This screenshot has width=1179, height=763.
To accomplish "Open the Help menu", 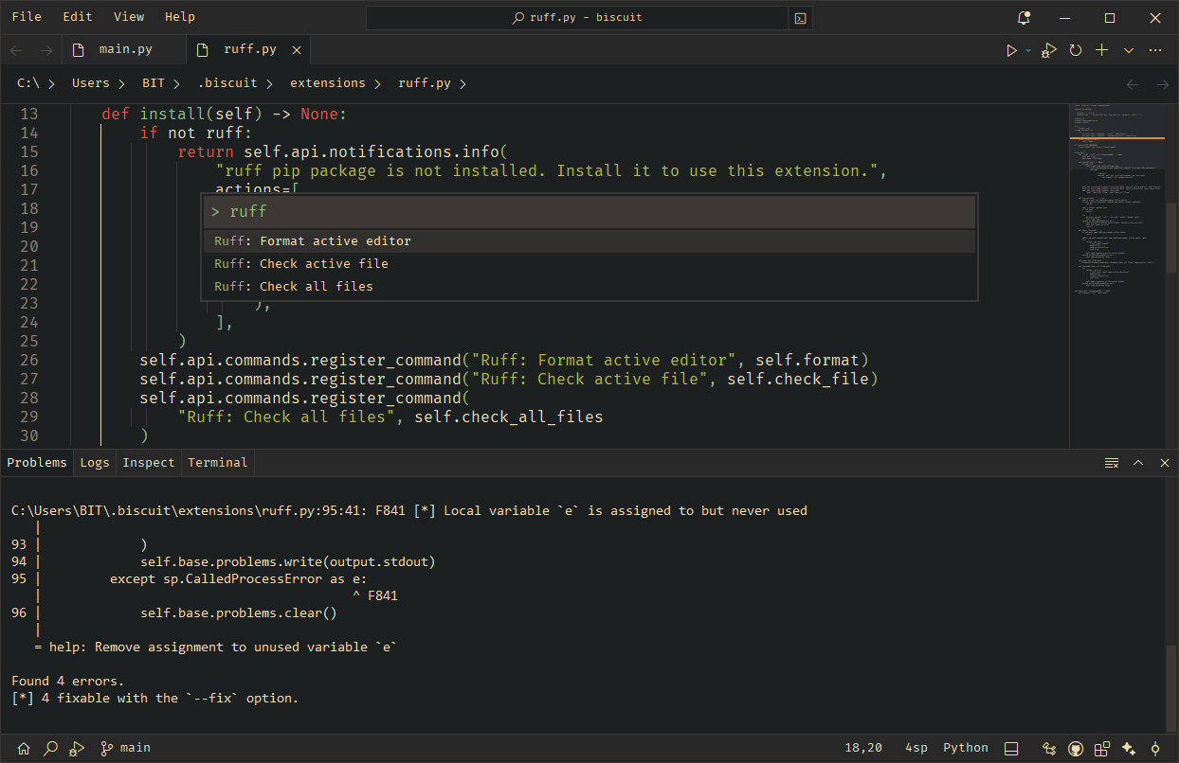I will coord(180,16).
